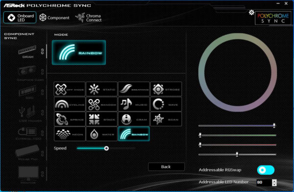Increase the Addressable LED Number value

tap(274, 181)
